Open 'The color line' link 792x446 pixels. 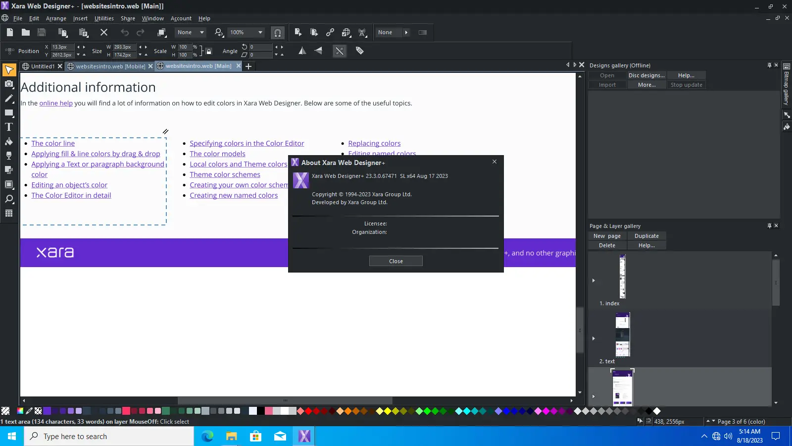(x=53, y=143)
